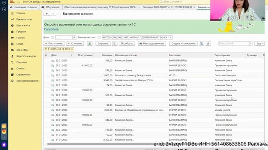Click the paperclip column header icon
The height and width of the screenshot is (150, 268).
click(x=46, y=55)
